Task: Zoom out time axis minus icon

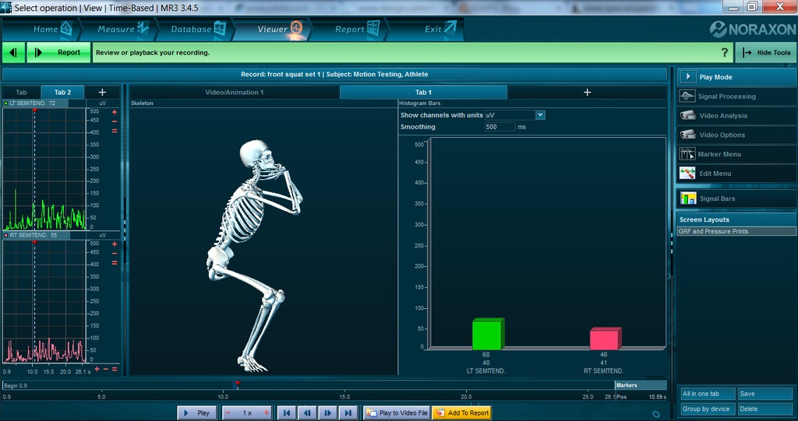Action: (x=106, y=369)
